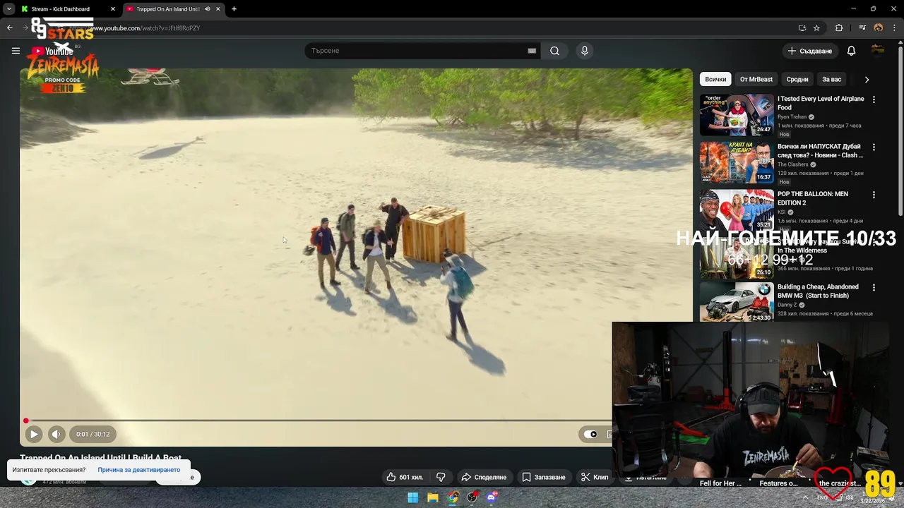The width and height of the screenshot is (904, 508).
Task: Select the Сродни filter chip
Action: tap(797, 80)
